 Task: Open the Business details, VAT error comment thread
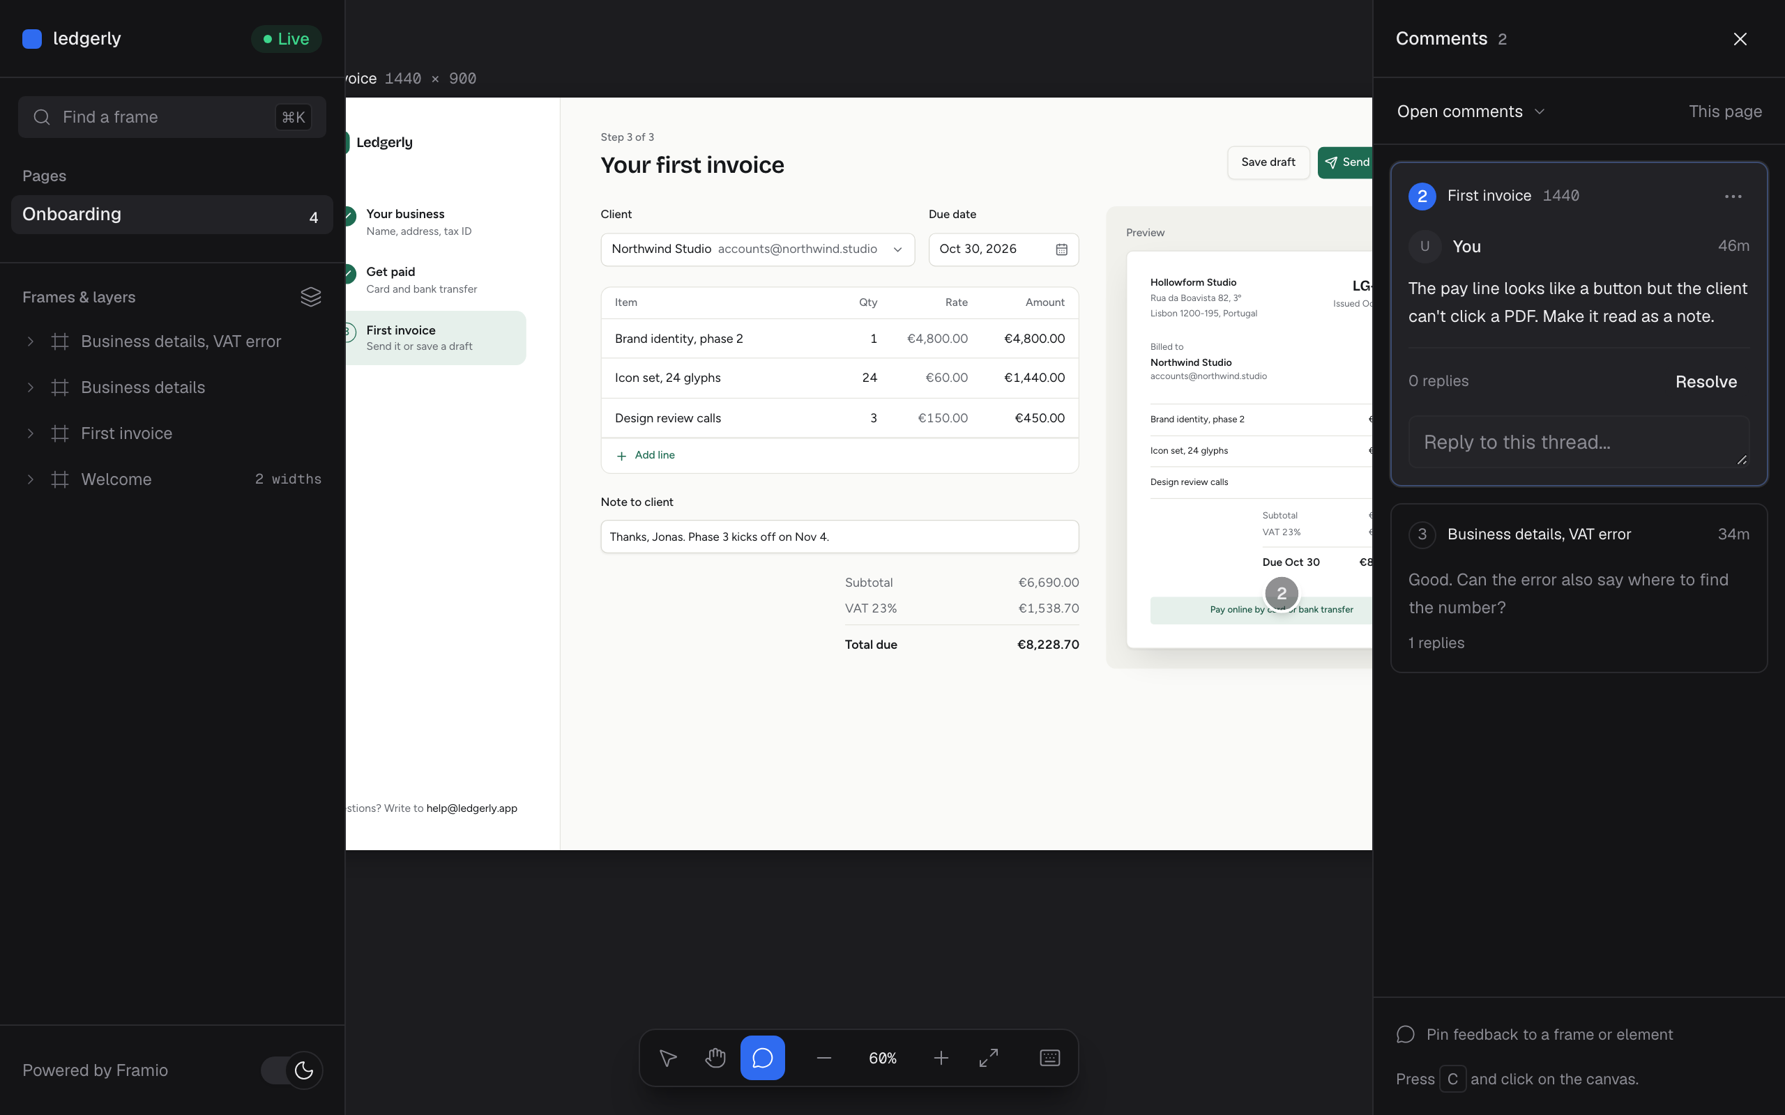(x=1579, y=587)
